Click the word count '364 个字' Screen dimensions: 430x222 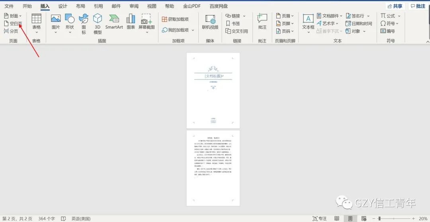tap(47, 219)
